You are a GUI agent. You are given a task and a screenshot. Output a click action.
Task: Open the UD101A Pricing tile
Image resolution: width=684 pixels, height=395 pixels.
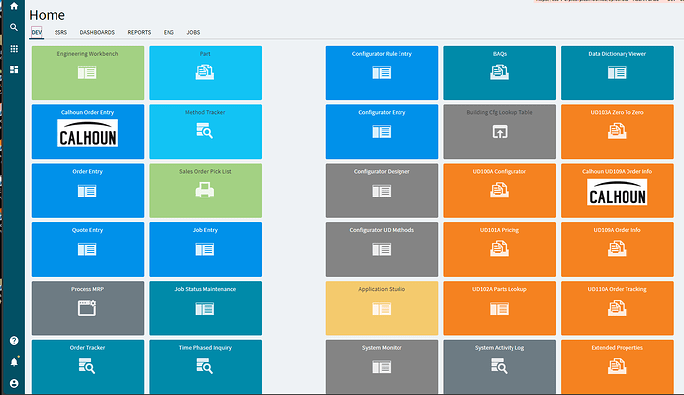500,249
